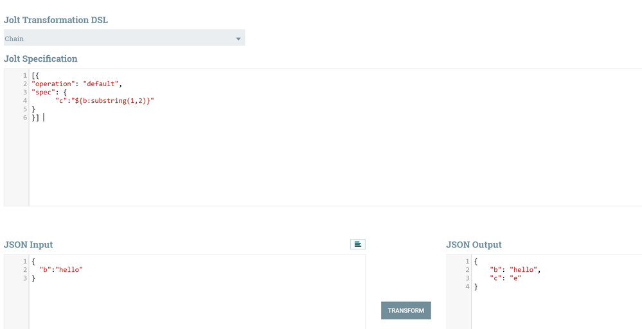Click the JSON Input heading
The width and height of the screenshot is (642, 329).
pyautogui.click(x=28, y=245)
